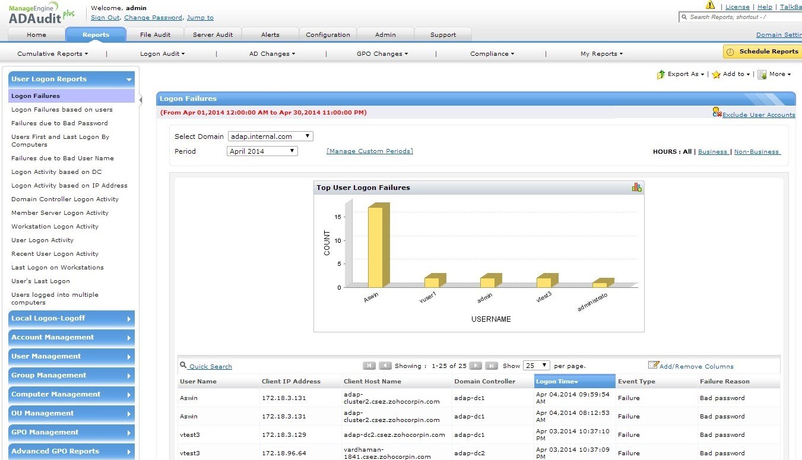Filter by Non-Business hours

click(x=757, y=151)
